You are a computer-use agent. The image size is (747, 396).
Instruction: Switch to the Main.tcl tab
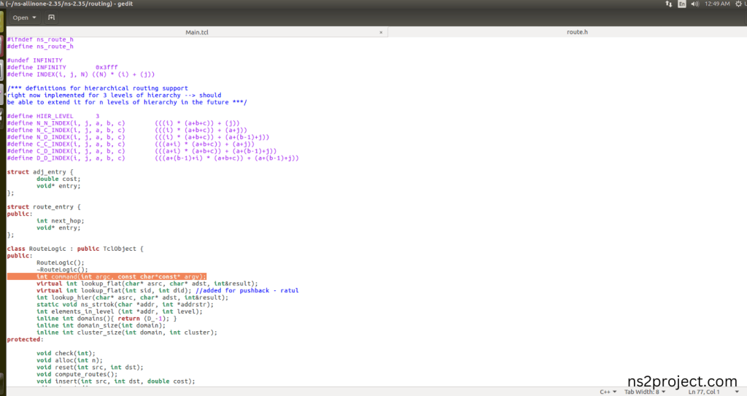197,32
